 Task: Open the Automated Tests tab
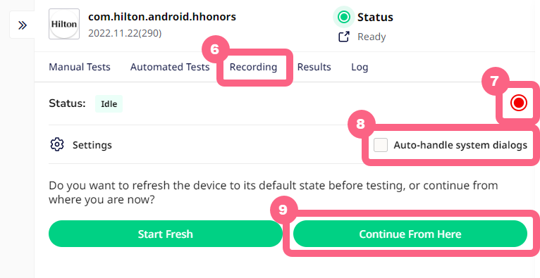[x=170, y=67]
